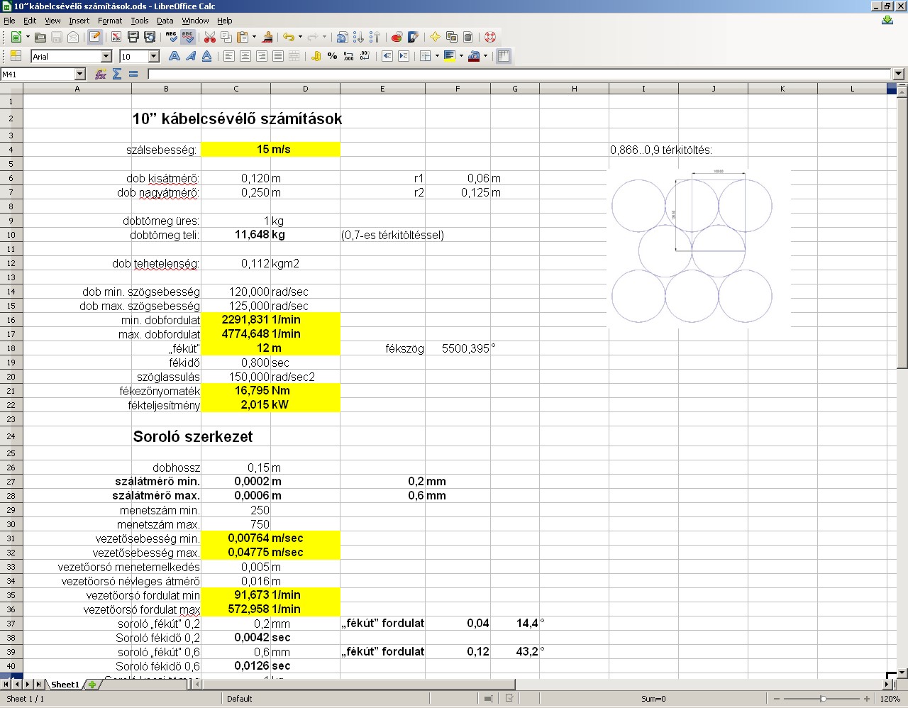Click the Export as PDF icon
Viewport: 908px width, 708px height.
pos(116,37)
